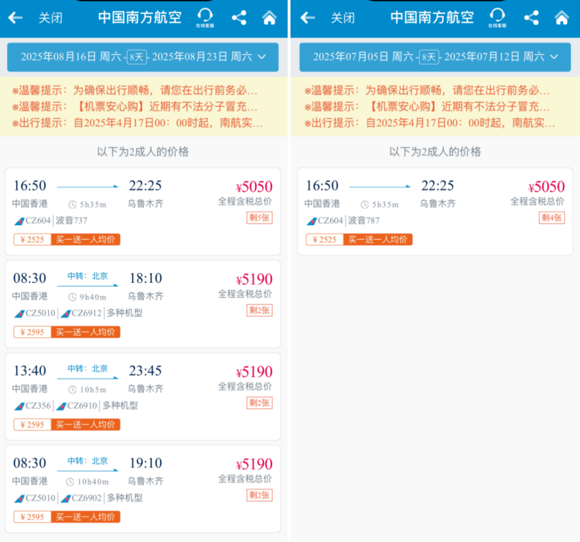Tap 中转：北京 label on 9h40m flight

(x=88, y=276)
